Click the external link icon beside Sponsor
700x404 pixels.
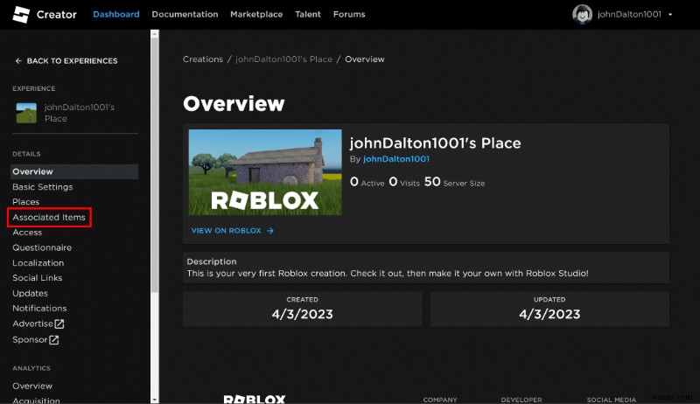53,340
